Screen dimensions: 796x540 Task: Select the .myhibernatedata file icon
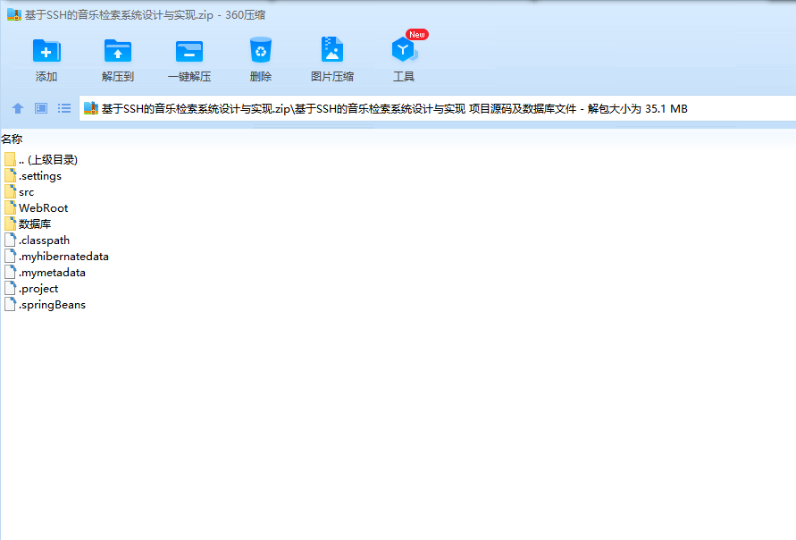(x=10, y=256)
